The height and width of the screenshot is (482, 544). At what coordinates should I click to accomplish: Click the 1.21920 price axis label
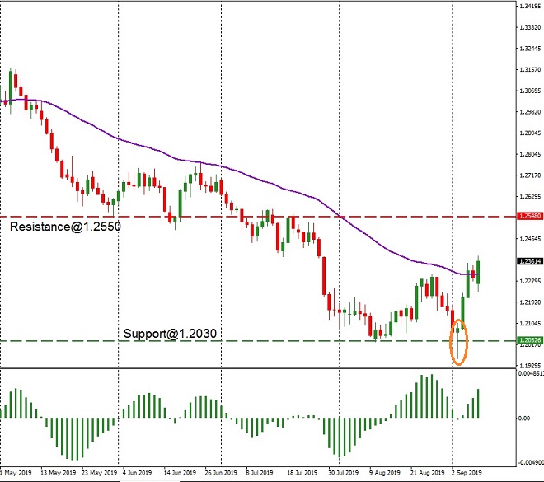click(530, 302)
